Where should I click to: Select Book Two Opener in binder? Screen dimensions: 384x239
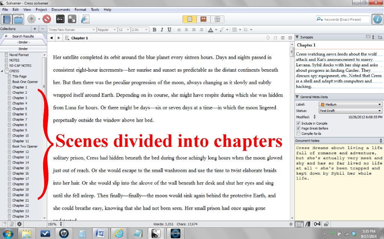pos(25,146)
